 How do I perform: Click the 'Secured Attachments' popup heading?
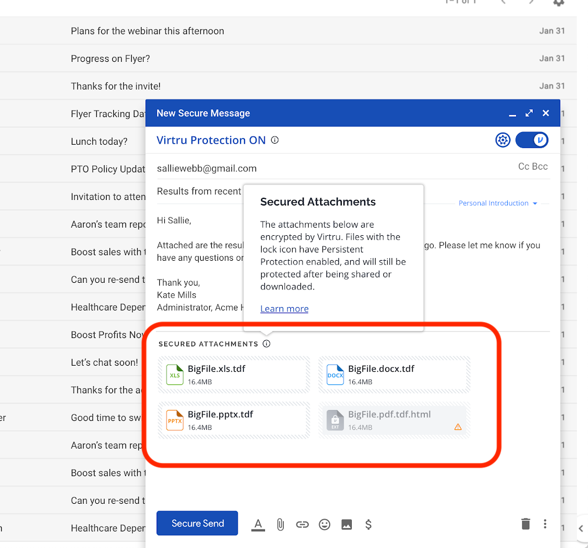coord(318,202)
